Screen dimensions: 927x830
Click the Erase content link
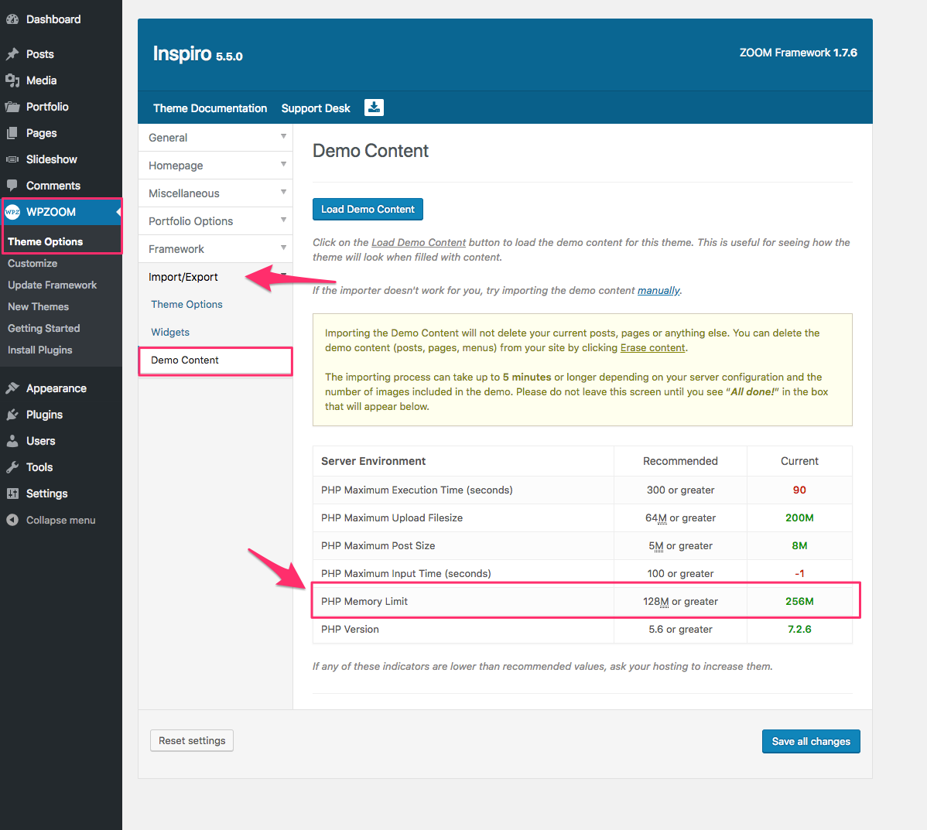point(652,347)
